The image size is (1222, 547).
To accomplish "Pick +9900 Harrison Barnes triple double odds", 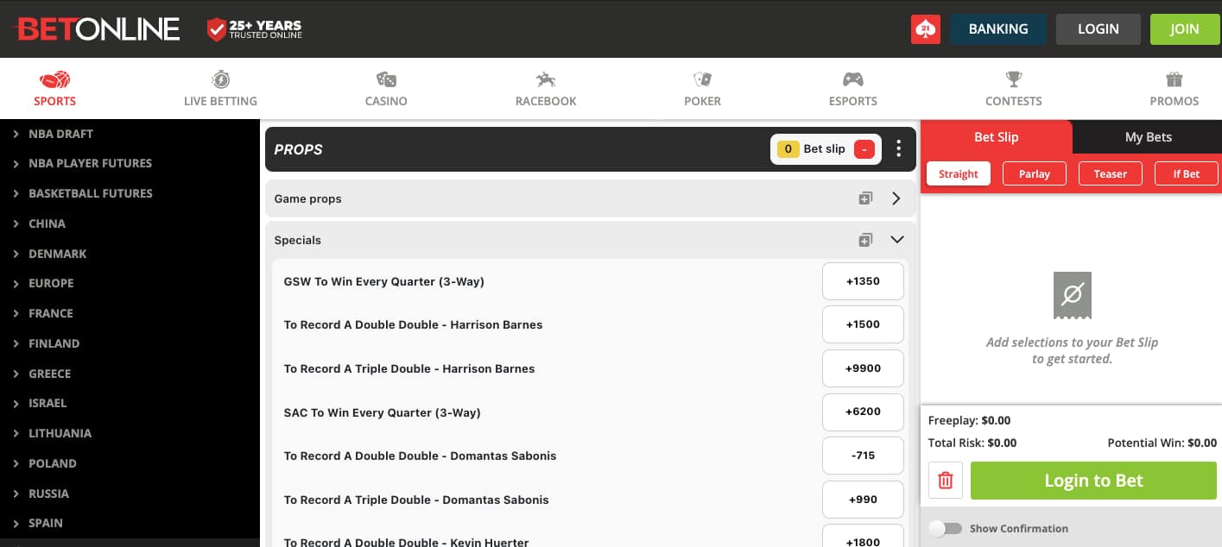I will [863, 368].
